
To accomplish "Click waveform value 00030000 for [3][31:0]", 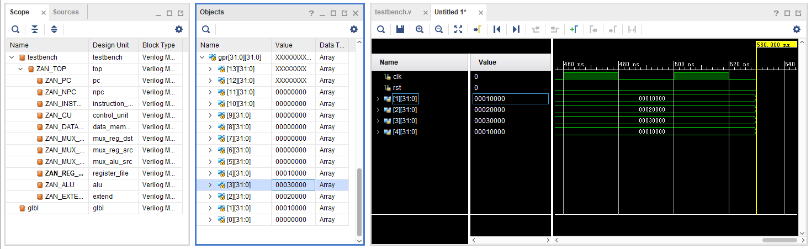I will click(490, 121).
